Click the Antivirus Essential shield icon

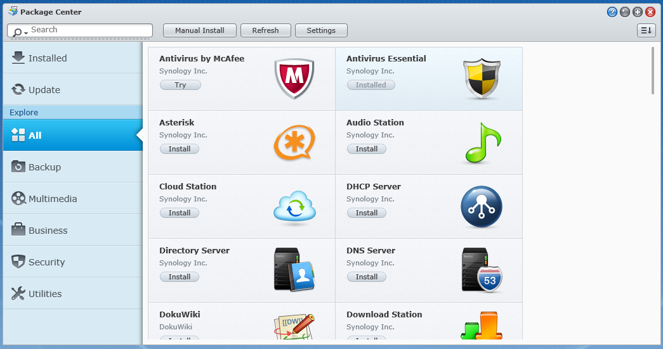[x=482, y=79]
